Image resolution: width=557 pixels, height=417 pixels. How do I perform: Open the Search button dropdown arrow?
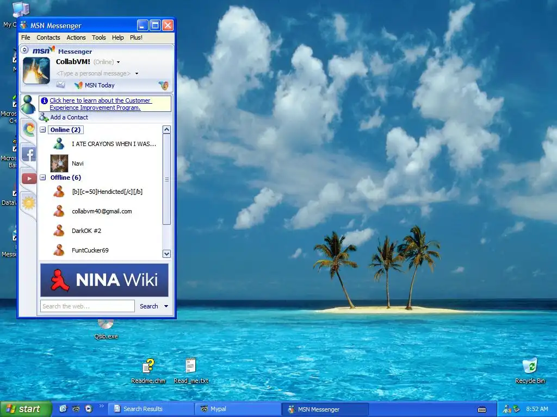(x=166, y=306)
